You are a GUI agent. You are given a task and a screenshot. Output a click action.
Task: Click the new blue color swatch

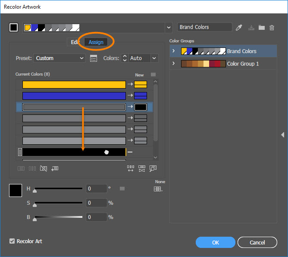[x=141, y=95]
